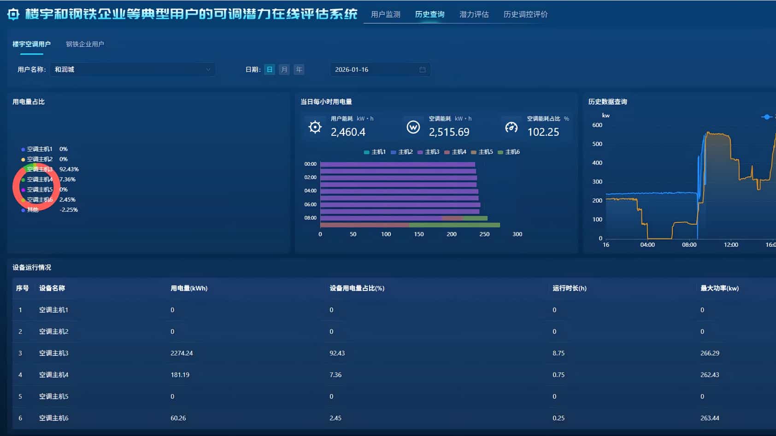Click the system logo icon in the header
776x436 pixels.
13,14
